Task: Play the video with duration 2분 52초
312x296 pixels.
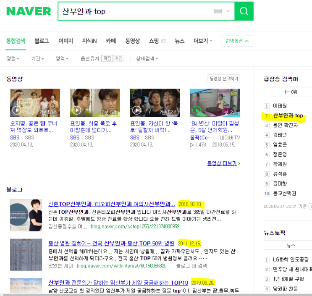Action: [155, 102]
